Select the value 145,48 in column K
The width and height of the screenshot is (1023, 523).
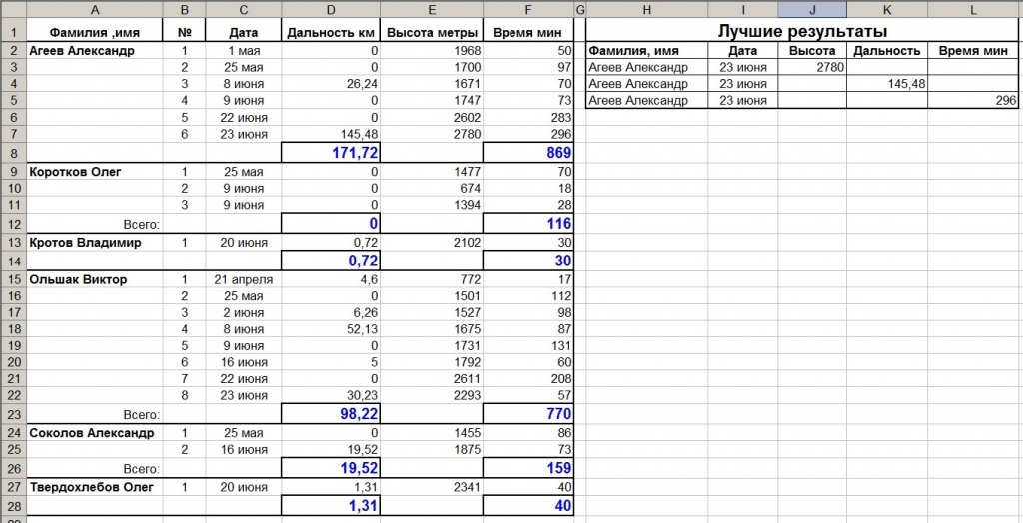pos(887,84)
